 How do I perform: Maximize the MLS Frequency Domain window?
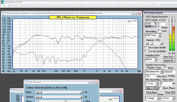(x=136, y=13)
